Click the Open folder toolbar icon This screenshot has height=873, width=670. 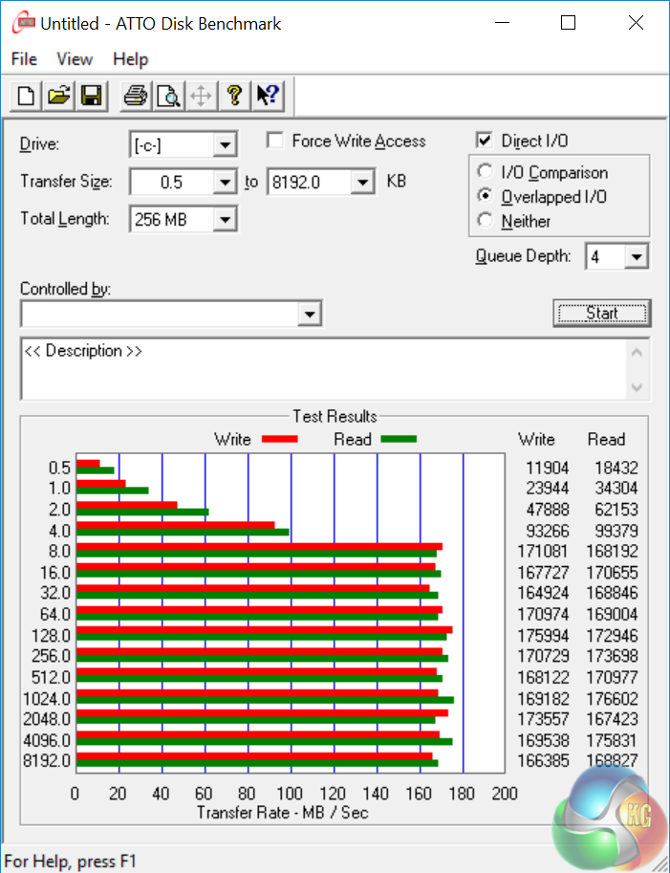click(59, 96)
